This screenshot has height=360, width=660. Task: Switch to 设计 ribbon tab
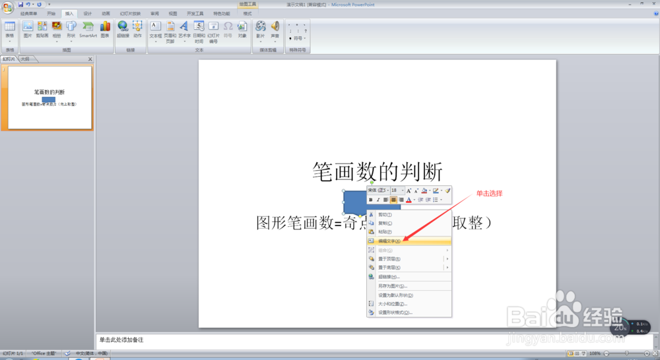(87, 13)
